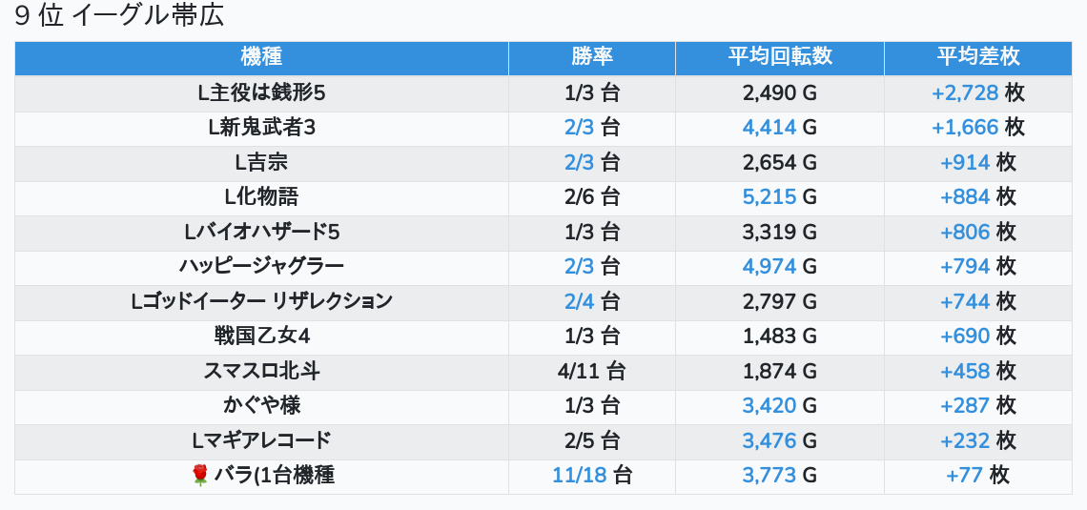The width and height of the screenshot is (1087, 510).
Task: Open the L新鬼武者3 row
Action: pos(261,128)
